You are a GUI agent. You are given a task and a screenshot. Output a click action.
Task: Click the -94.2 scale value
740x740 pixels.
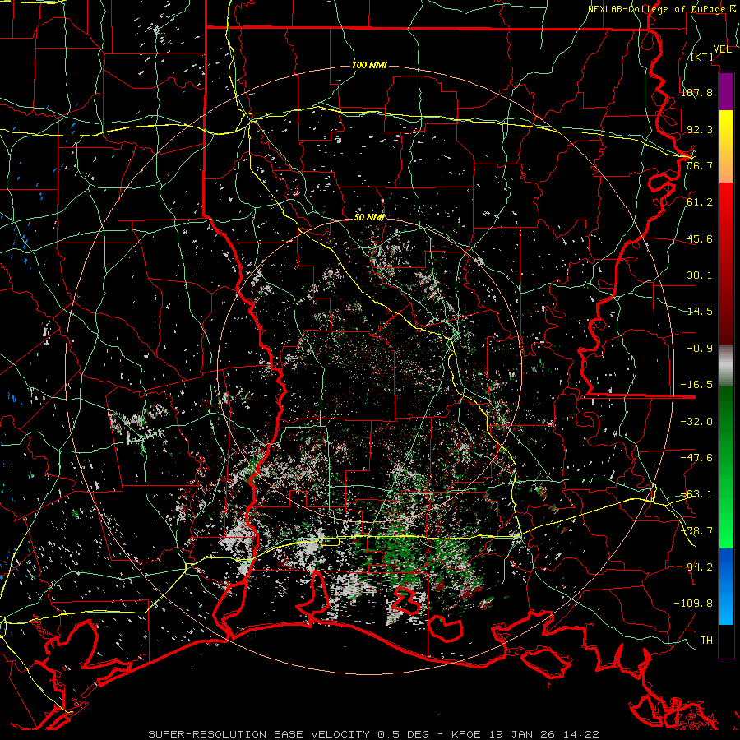[x=696, y=567]
